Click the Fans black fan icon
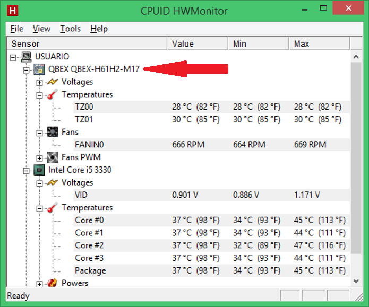This screenshot has width=369, height=307. click(x=52, y=132)
